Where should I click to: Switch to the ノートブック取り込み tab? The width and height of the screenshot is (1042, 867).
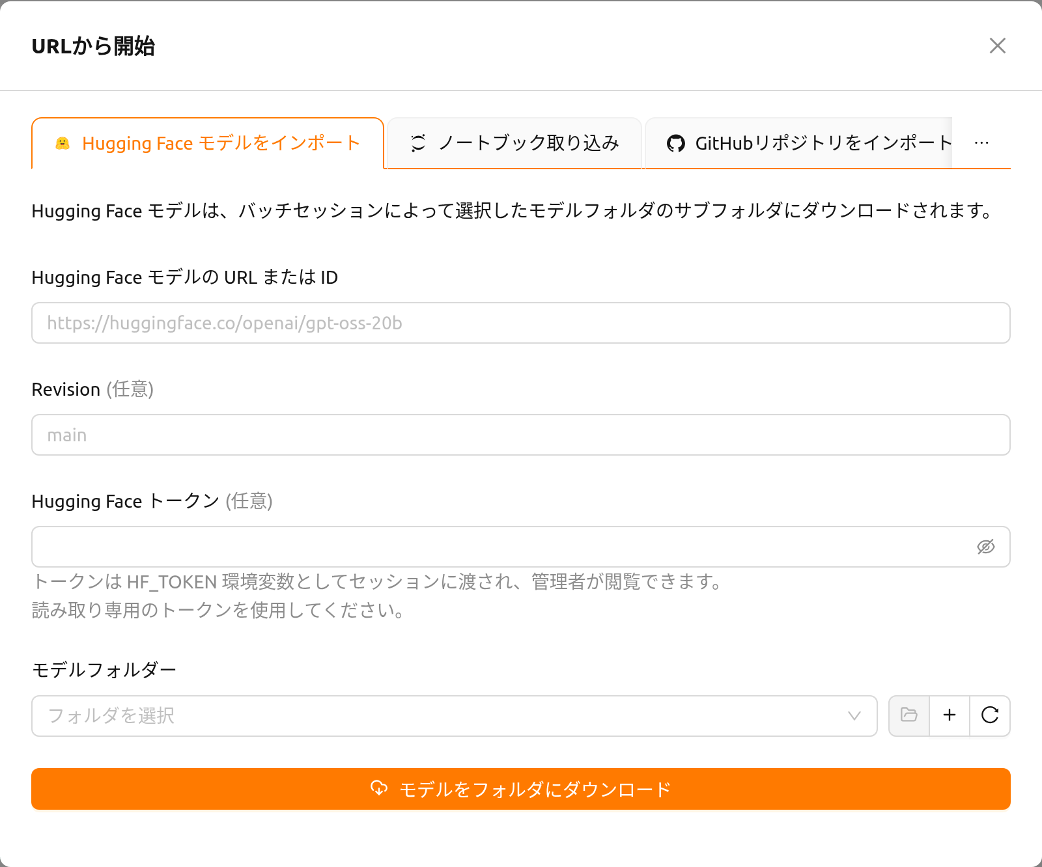[x=514, y=143]
